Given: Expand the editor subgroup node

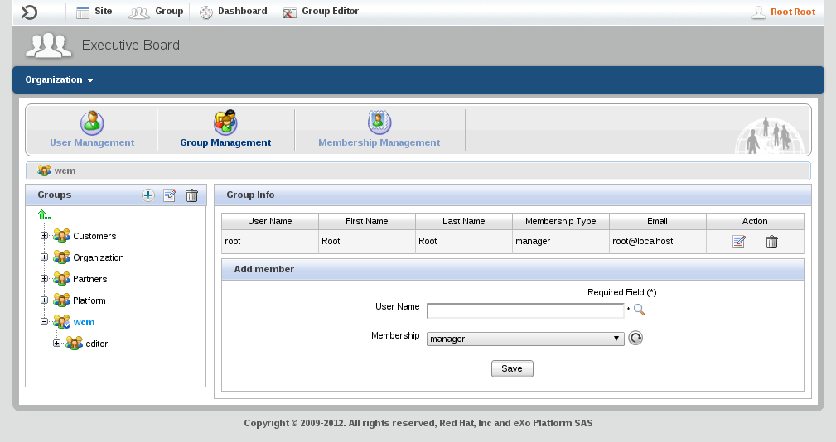Looking at the screenshot, I should pos(56,343).
